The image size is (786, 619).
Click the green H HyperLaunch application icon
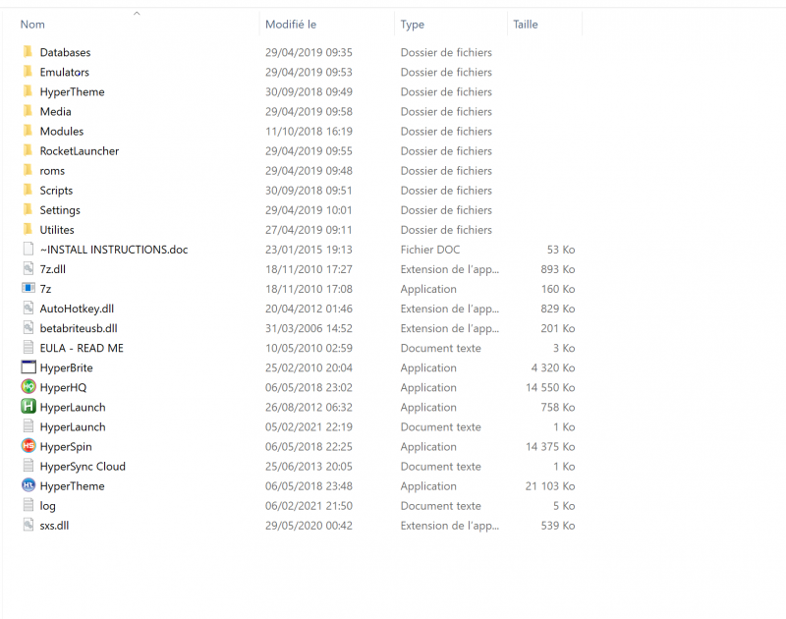28,407
